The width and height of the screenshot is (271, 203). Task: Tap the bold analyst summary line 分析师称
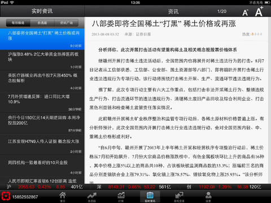coord(168,50)
